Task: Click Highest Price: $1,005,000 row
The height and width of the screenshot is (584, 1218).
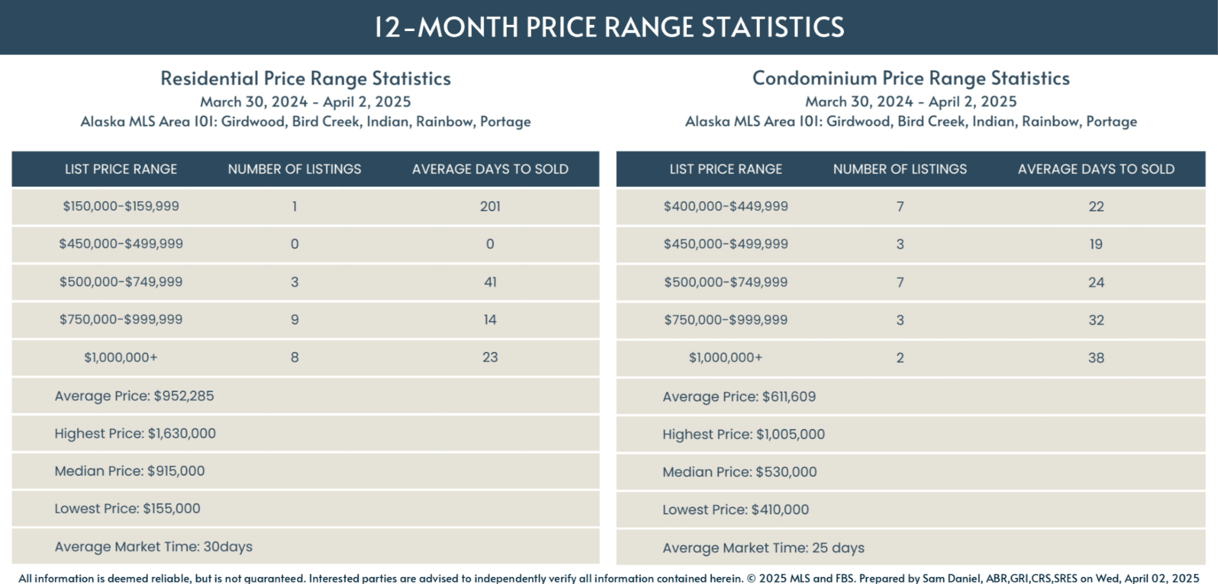Action: click(744, 435)
